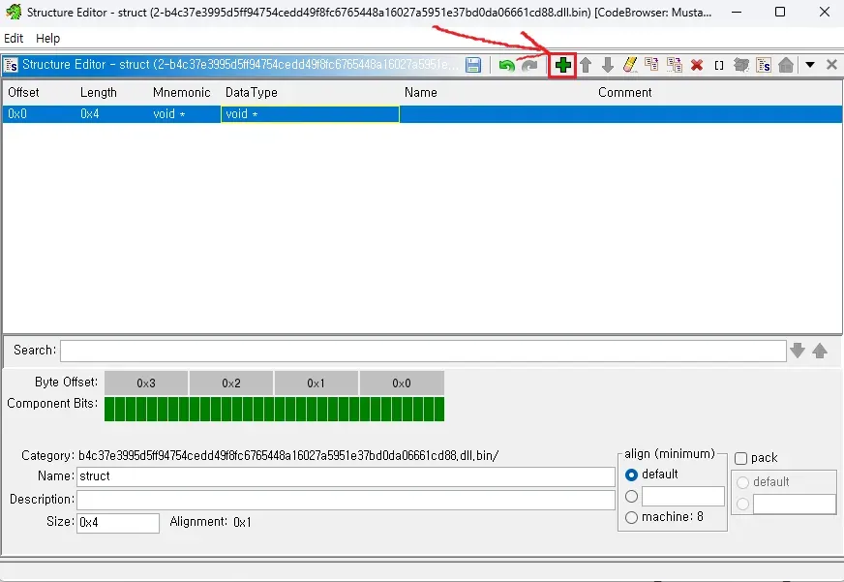Click the green plus insert field icon
Image resolution: width=844 pixels, height=582 pixels.
click(562, 65)
